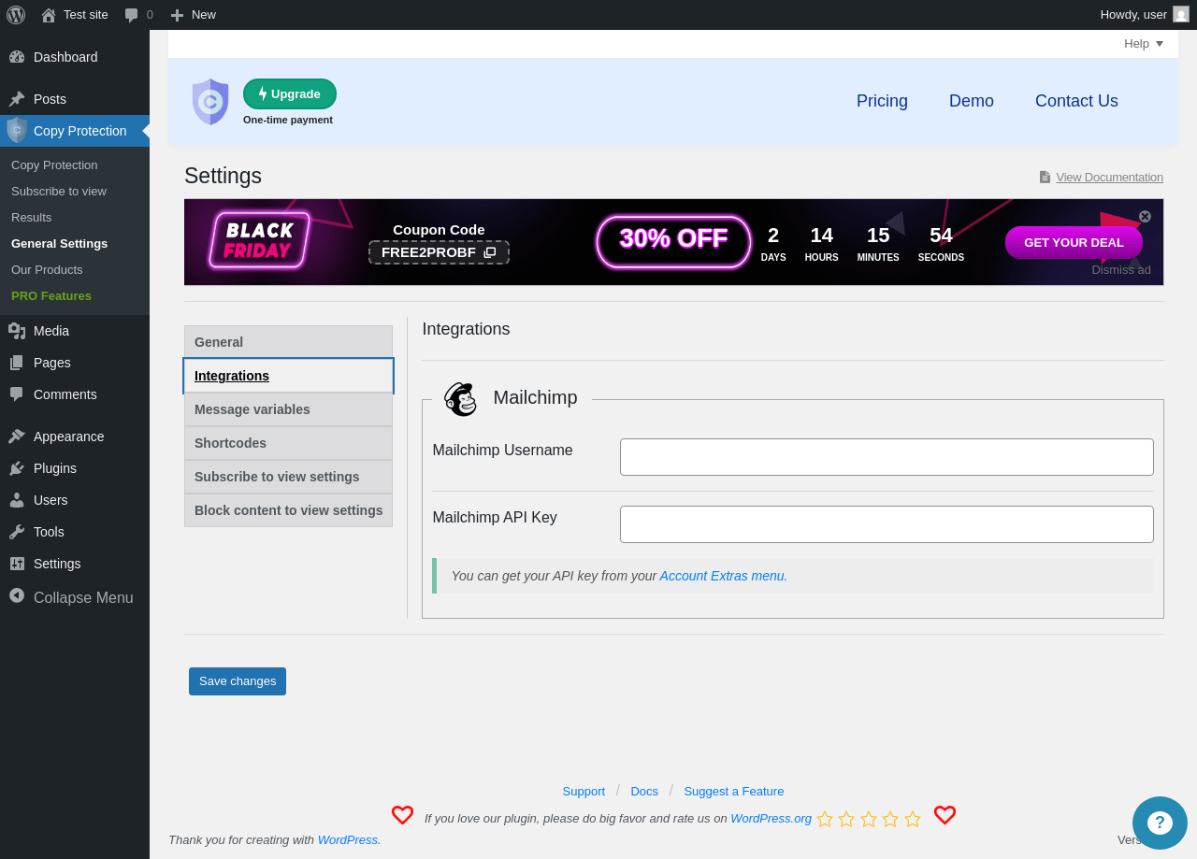1197x859 pixels.
Task: Click the green Upgrade button
Action: (290, 94)
